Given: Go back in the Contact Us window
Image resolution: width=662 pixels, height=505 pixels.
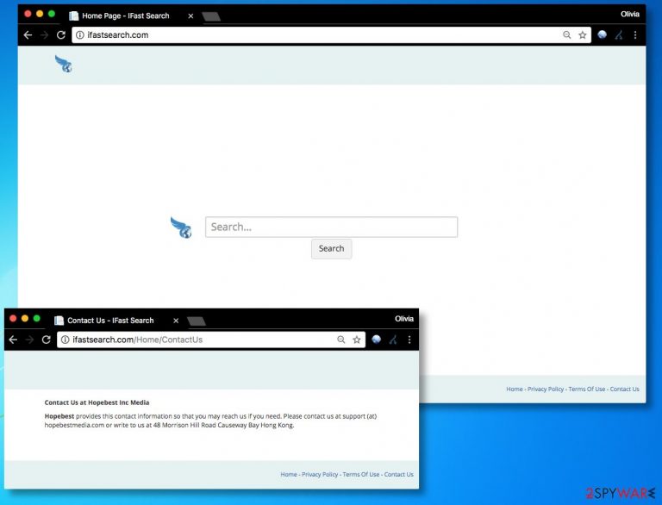Looking at the screenshot, I should (13, 340).
